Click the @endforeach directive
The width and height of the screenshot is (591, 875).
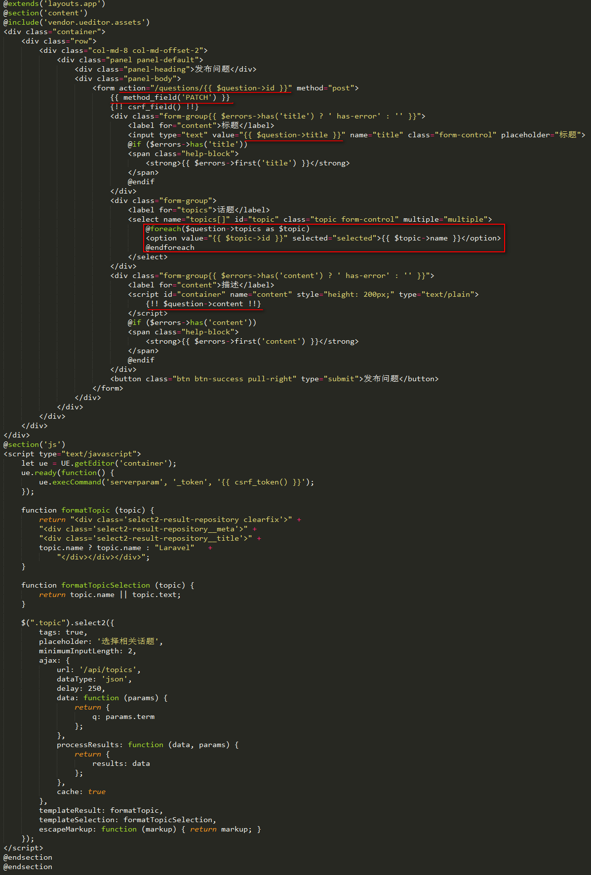tap(170, 247)
